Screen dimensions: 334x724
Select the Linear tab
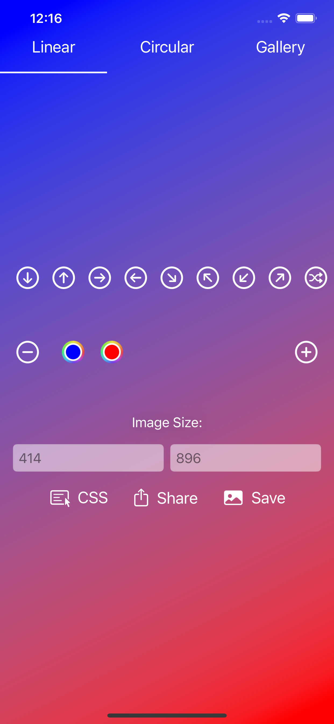53,47
